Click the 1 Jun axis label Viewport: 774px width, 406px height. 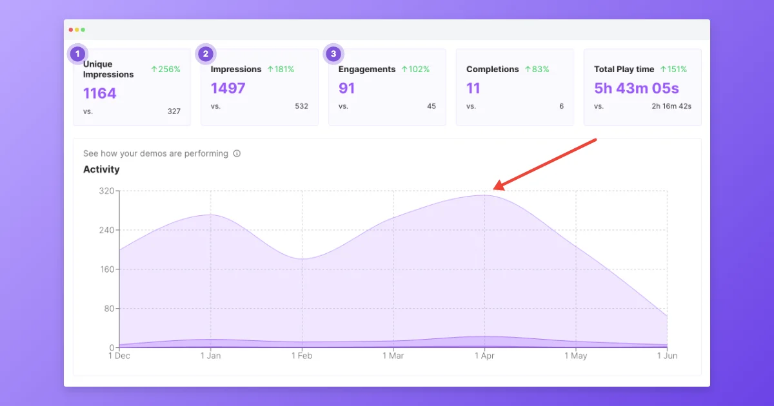pos(668,356)
